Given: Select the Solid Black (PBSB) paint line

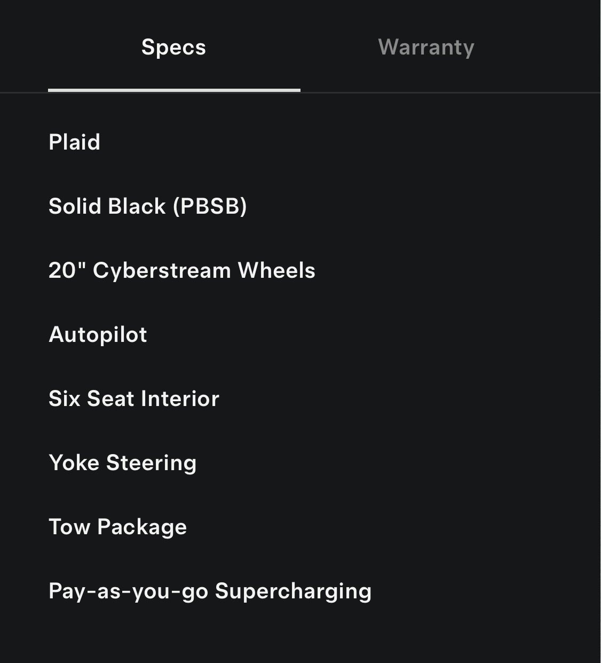Looking at the screenshot, I should tap(147, 206).
